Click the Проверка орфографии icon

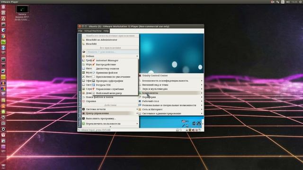[x=94, y=81]
